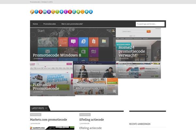This screenshot has width=196, height=130.
Task: Click the category tag above Markets.com post
Action: pyautogui.click(x=36, y=115)
